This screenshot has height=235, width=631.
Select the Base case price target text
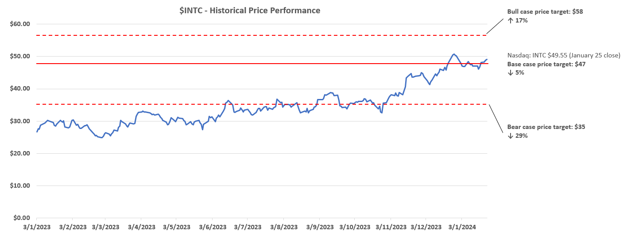click(x=546, y=64)
